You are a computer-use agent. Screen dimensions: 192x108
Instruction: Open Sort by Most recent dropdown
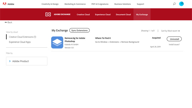pyautogui.click(x=170, y=31)
